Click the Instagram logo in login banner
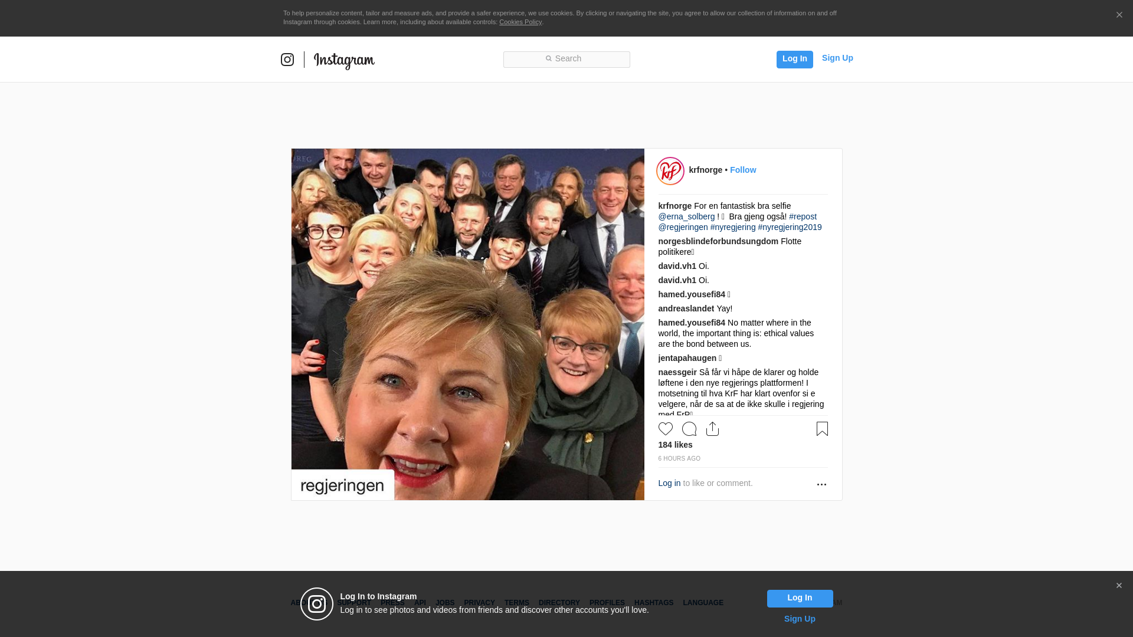The height and width of the screenshot is (637, 1133). coord(317,604)
